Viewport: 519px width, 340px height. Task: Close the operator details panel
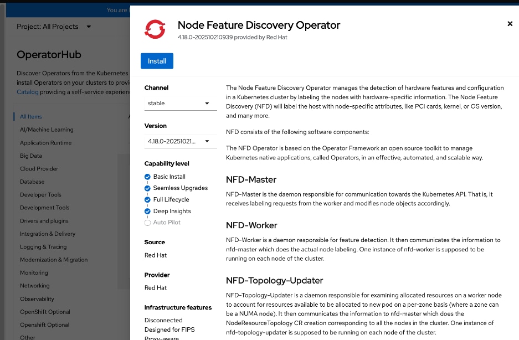(510, 24)
